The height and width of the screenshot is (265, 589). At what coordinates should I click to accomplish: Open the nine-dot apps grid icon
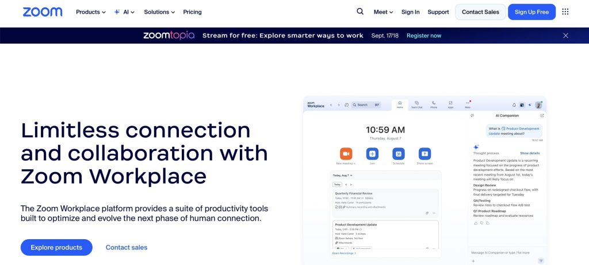click(565, 11)
